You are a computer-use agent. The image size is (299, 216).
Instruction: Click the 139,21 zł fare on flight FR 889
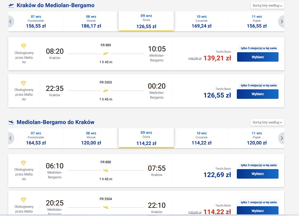point(217,58)
